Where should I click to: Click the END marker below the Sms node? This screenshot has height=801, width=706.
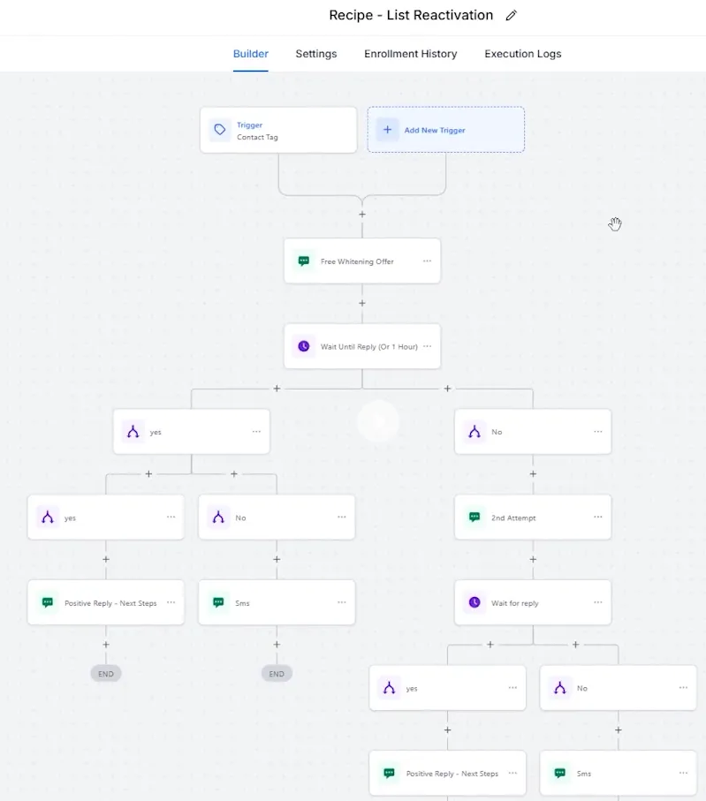tap(277, 674)
